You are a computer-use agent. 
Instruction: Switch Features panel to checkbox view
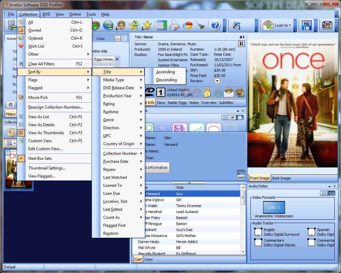pyautogui.click(x=233, y=118)
